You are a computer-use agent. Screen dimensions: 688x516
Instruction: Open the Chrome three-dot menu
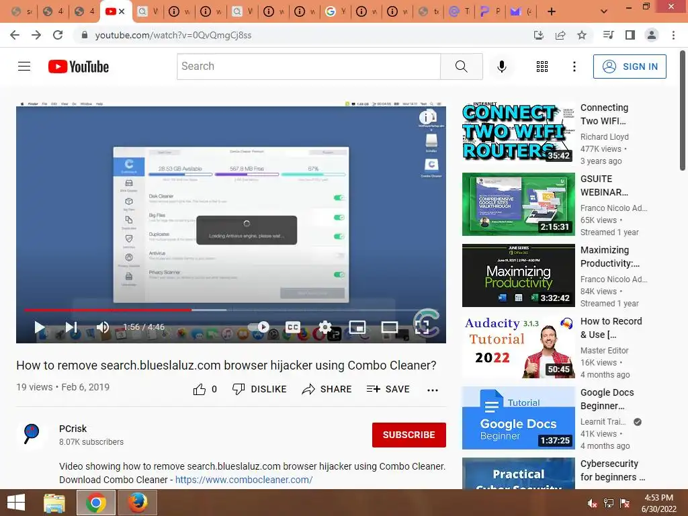673,35
